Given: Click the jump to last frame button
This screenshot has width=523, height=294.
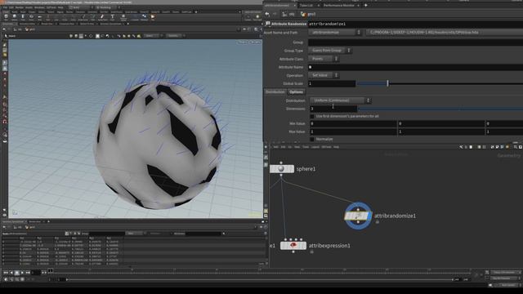Looking at the screenshot, I should click(28, 272).
